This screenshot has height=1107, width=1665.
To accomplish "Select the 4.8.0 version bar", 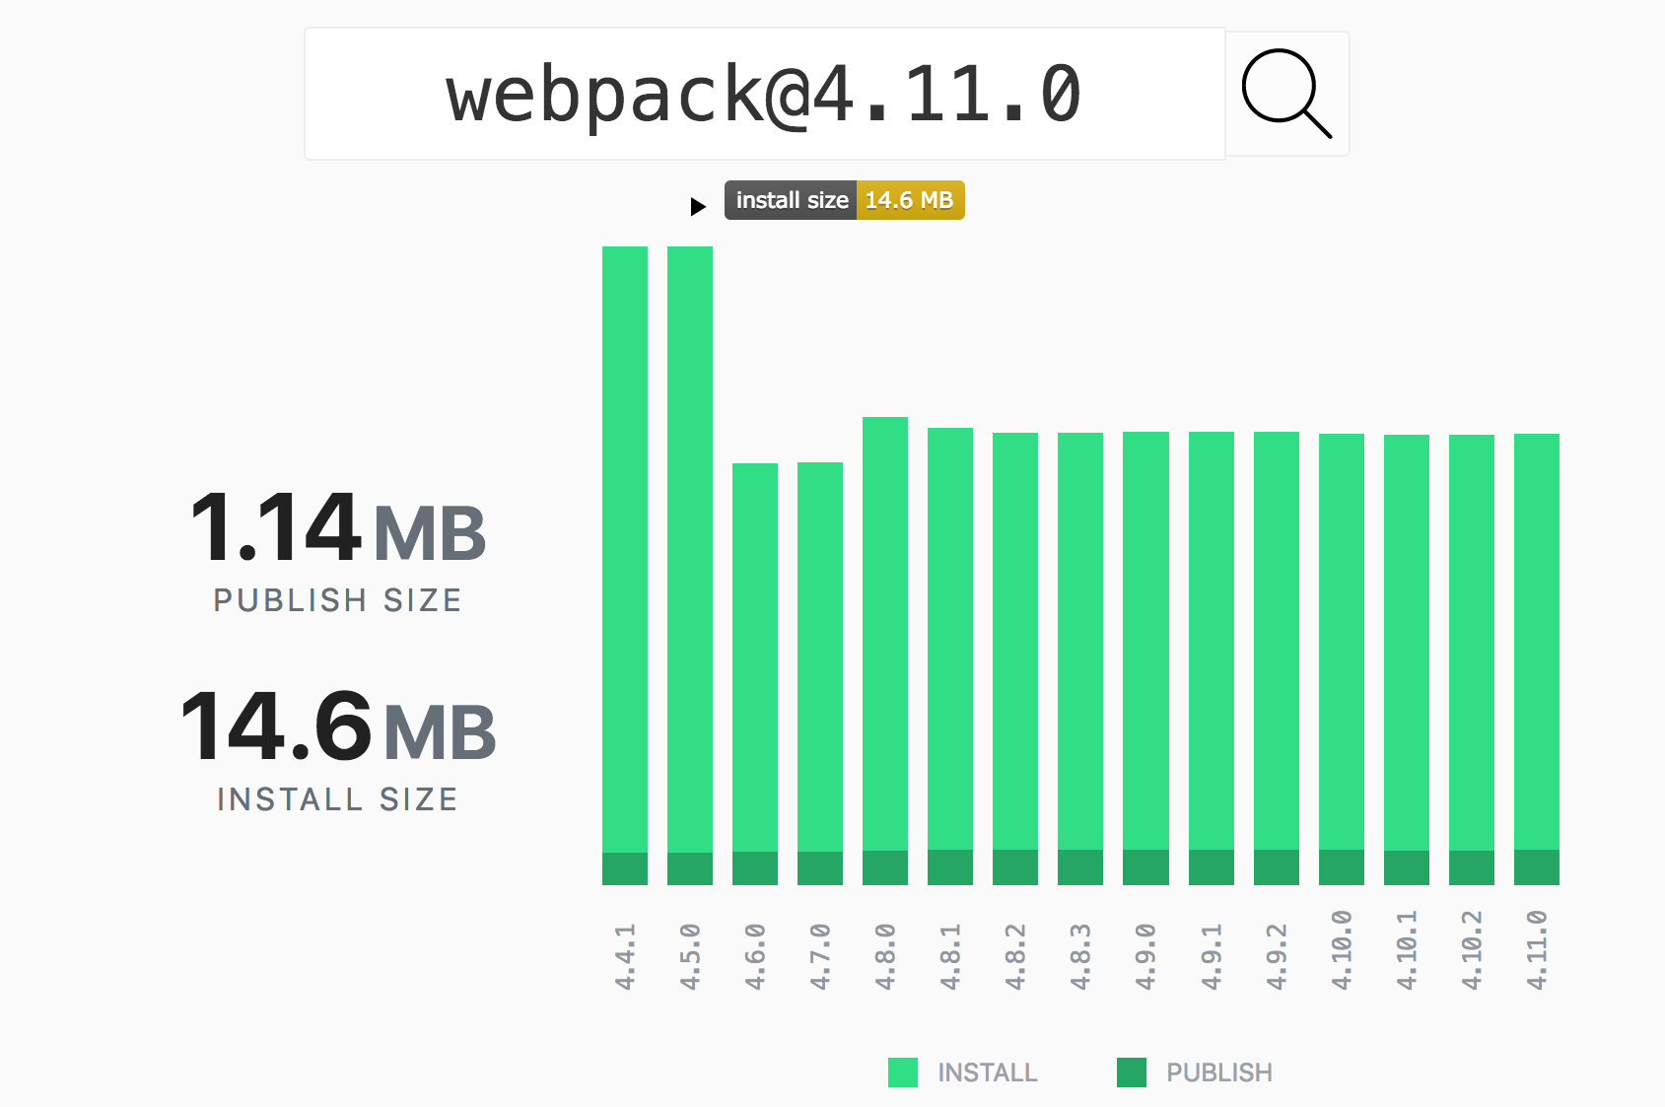I will [885, 651].
